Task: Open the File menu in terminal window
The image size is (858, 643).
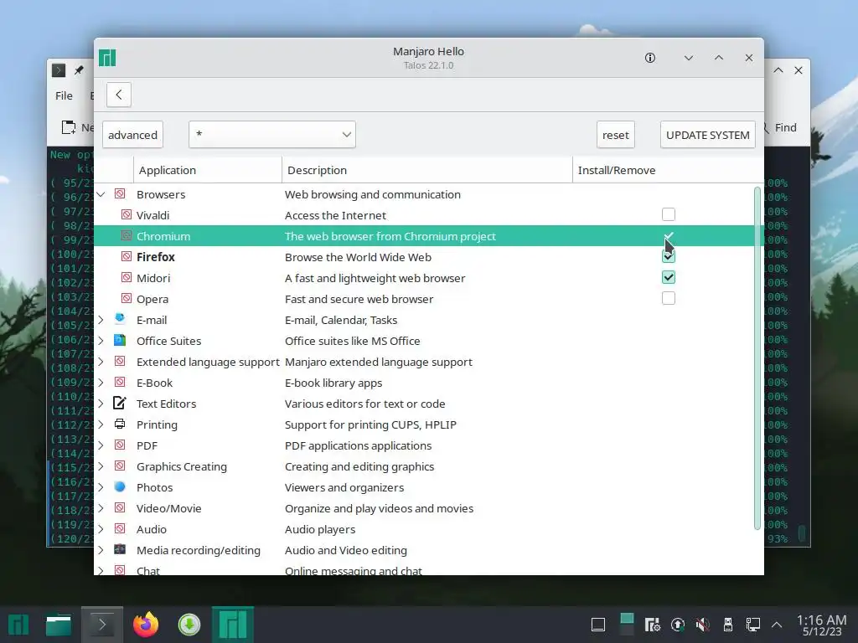Action: pyautogui.click(x=64, y=95)
